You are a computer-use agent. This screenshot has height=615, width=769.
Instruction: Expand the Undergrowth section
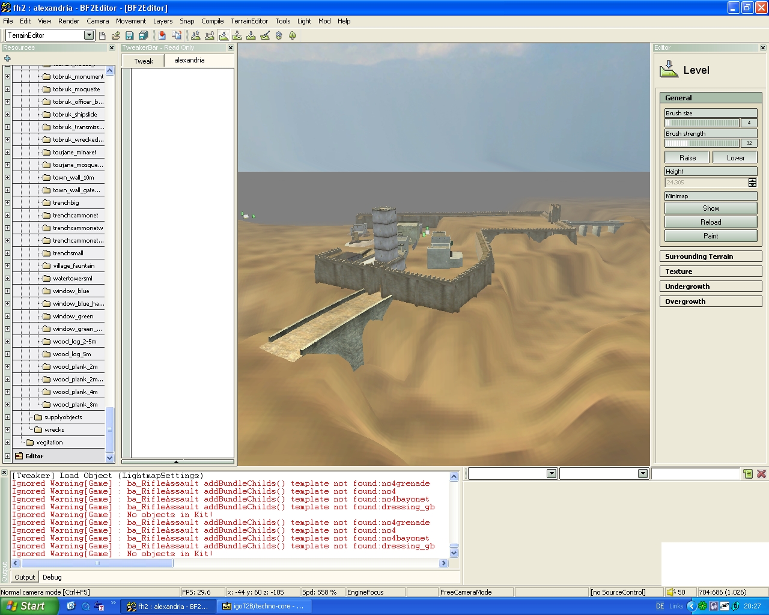pyautogui.click(x=711, y=286)
